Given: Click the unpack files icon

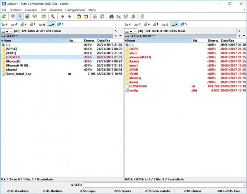Looking at the screenshot, I should [x=86, y=16].
